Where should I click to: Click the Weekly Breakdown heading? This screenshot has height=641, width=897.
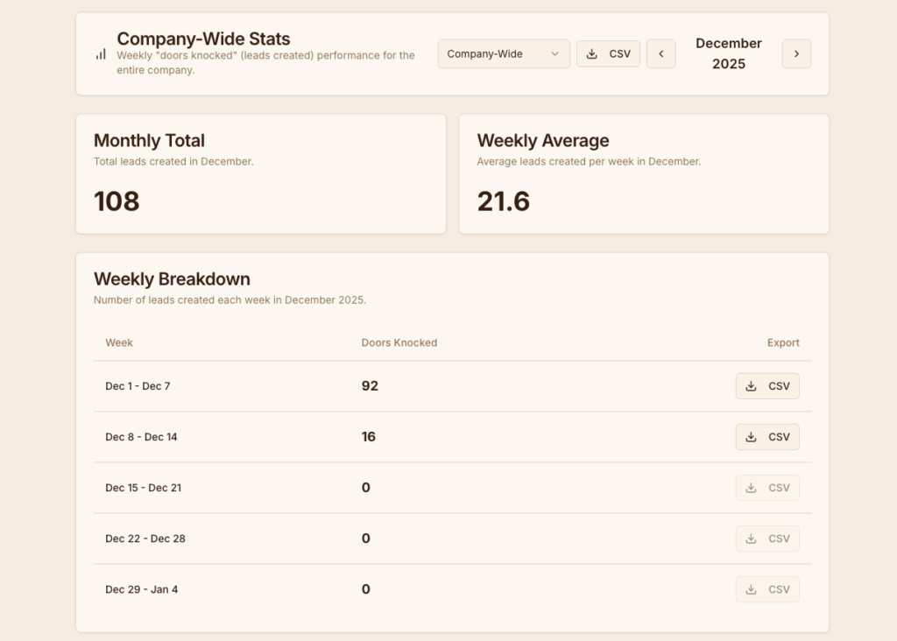(172, 279)
